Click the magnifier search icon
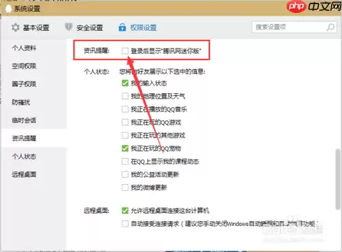 [330, 27]
